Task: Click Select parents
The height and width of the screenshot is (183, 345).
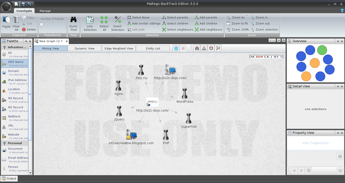Action: click(175, 17)
